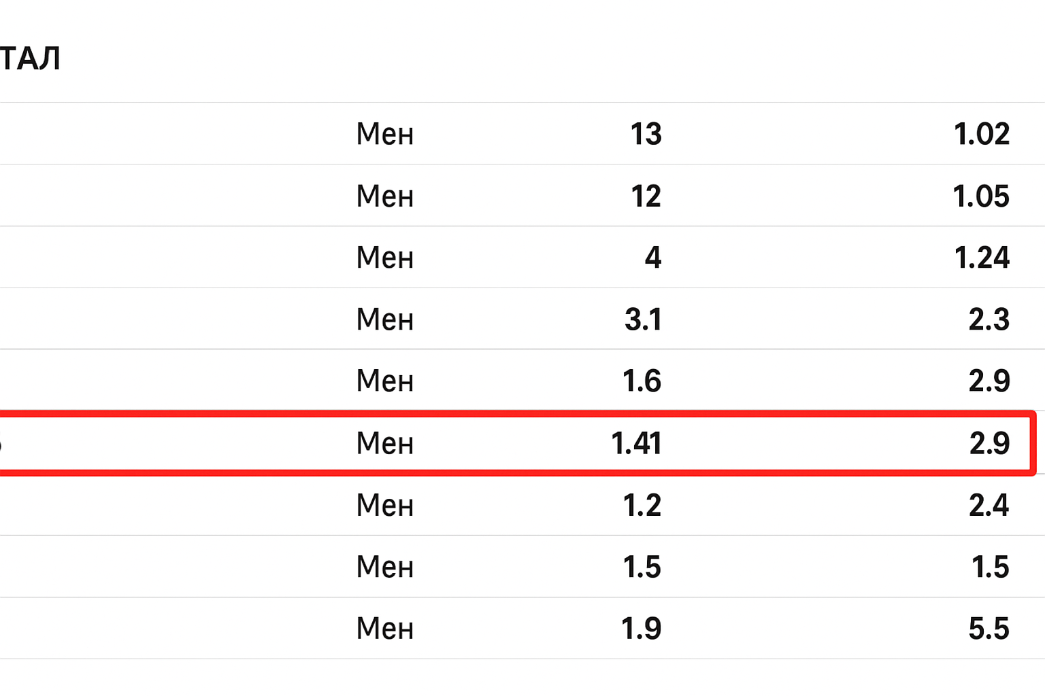Image resolution: width=1045 pixels, height=696 pixels.
Task: Click the value 13 in the first row
Action: [x=646, y=134]
